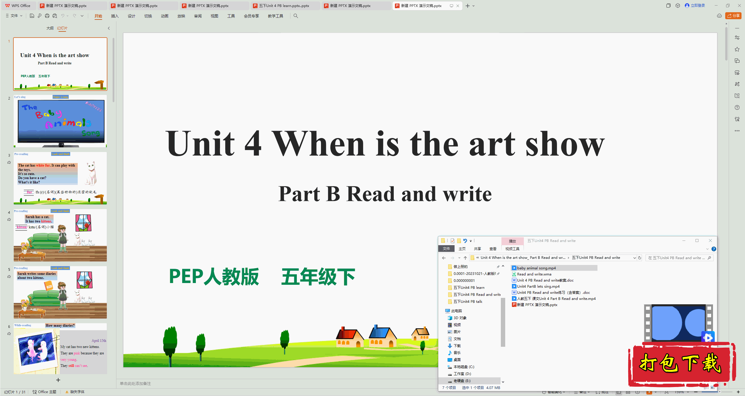
Task: Switch Explorer to large icons view
Action: coord(713,388)
